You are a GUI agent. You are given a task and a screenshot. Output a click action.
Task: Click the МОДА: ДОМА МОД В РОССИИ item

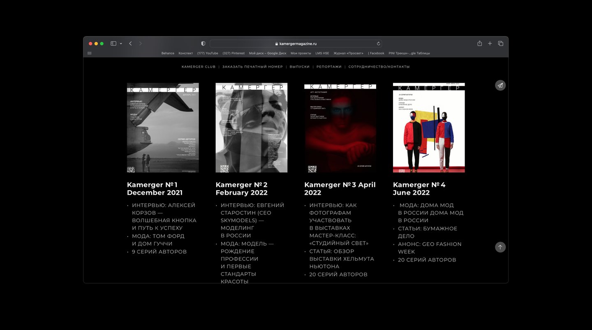(x=431, y=213)
